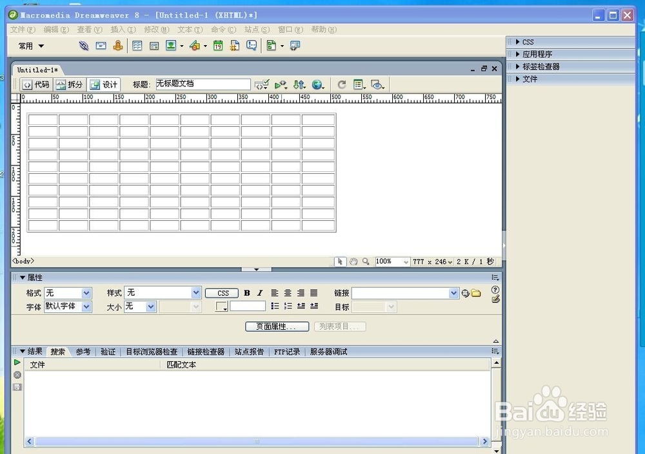
Task: Open the 常用 insert category dropdown
Action: 31,46
